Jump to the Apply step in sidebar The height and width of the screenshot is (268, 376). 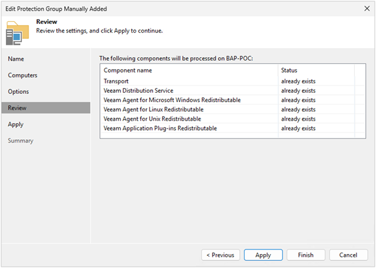[x=15, y=124]
